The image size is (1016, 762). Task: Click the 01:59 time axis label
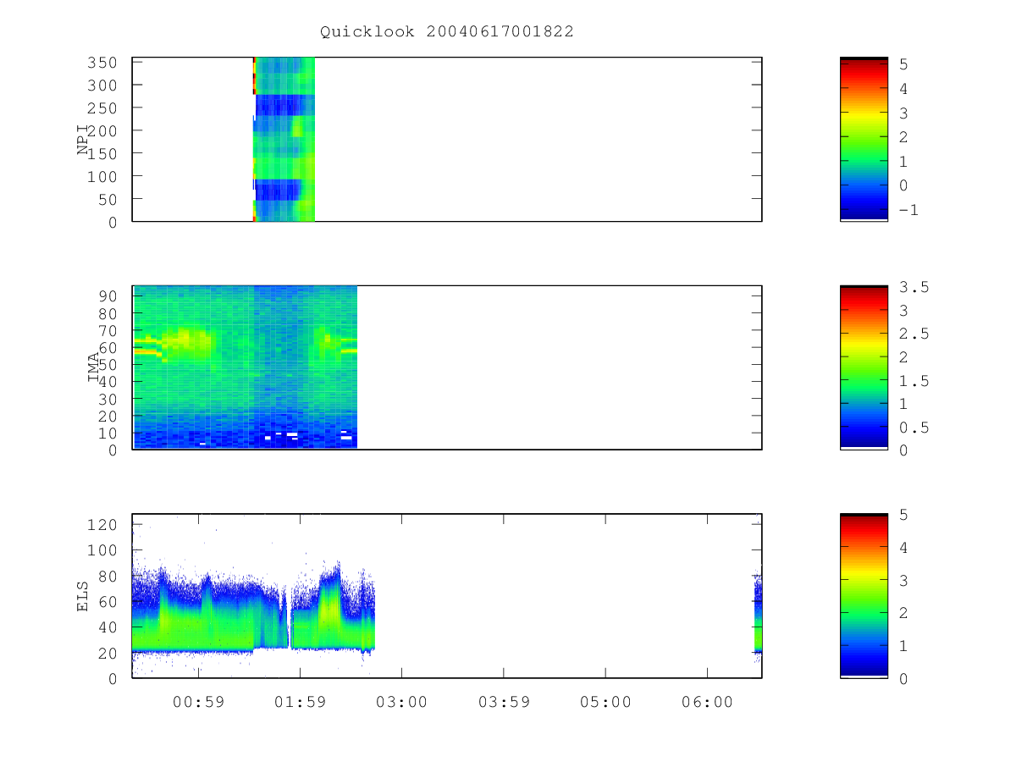click(300, 703)
